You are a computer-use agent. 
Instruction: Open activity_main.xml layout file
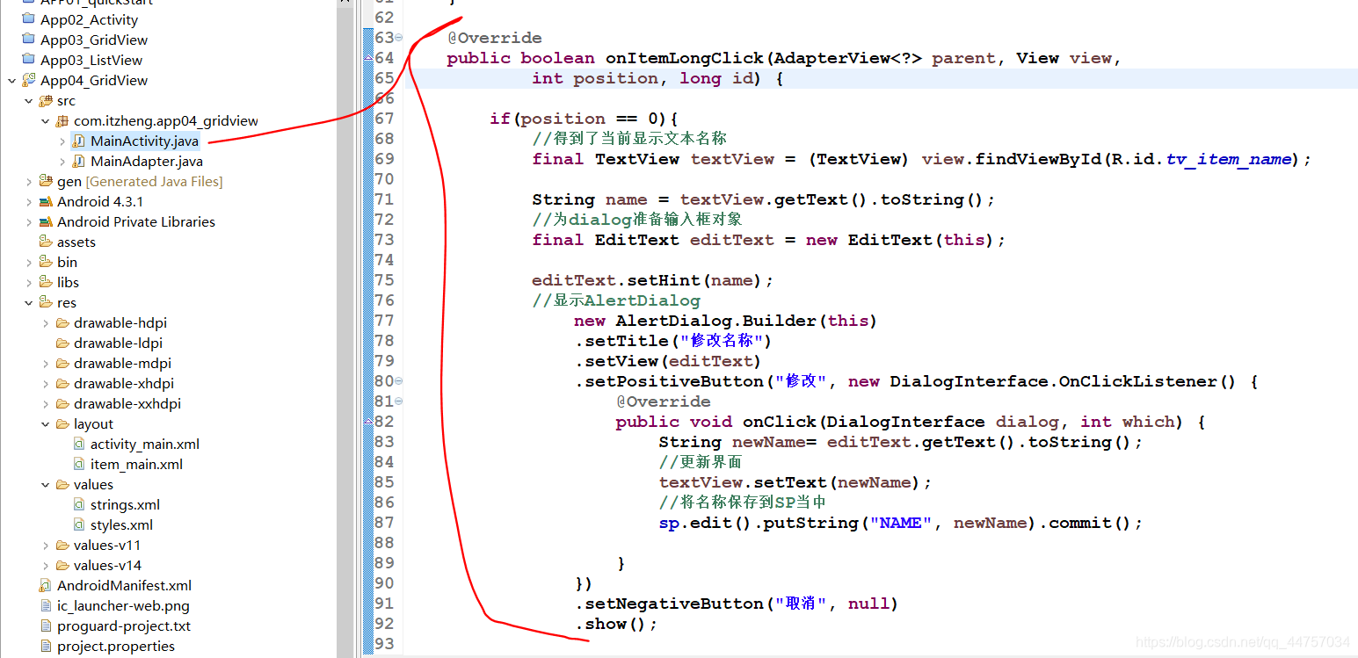(x=145, y=444)
